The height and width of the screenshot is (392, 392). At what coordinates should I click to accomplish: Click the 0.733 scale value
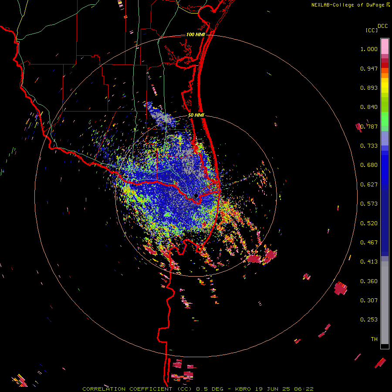[369, 146]
